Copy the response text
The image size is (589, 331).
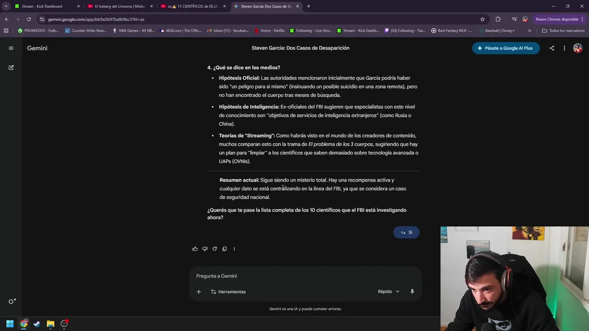point(225,249)
